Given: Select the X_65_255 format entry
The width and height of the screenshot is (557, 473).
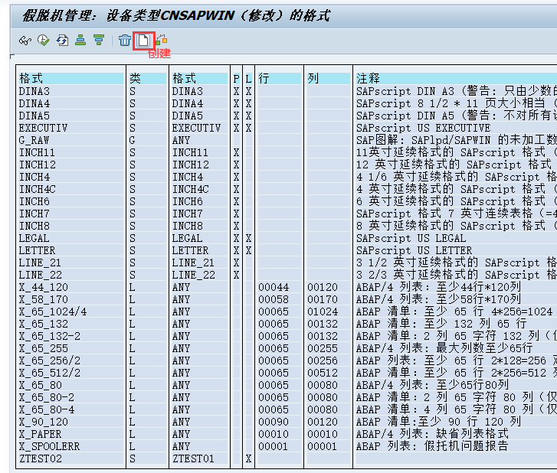Looking at the screenshot, I should pos(44,348).
